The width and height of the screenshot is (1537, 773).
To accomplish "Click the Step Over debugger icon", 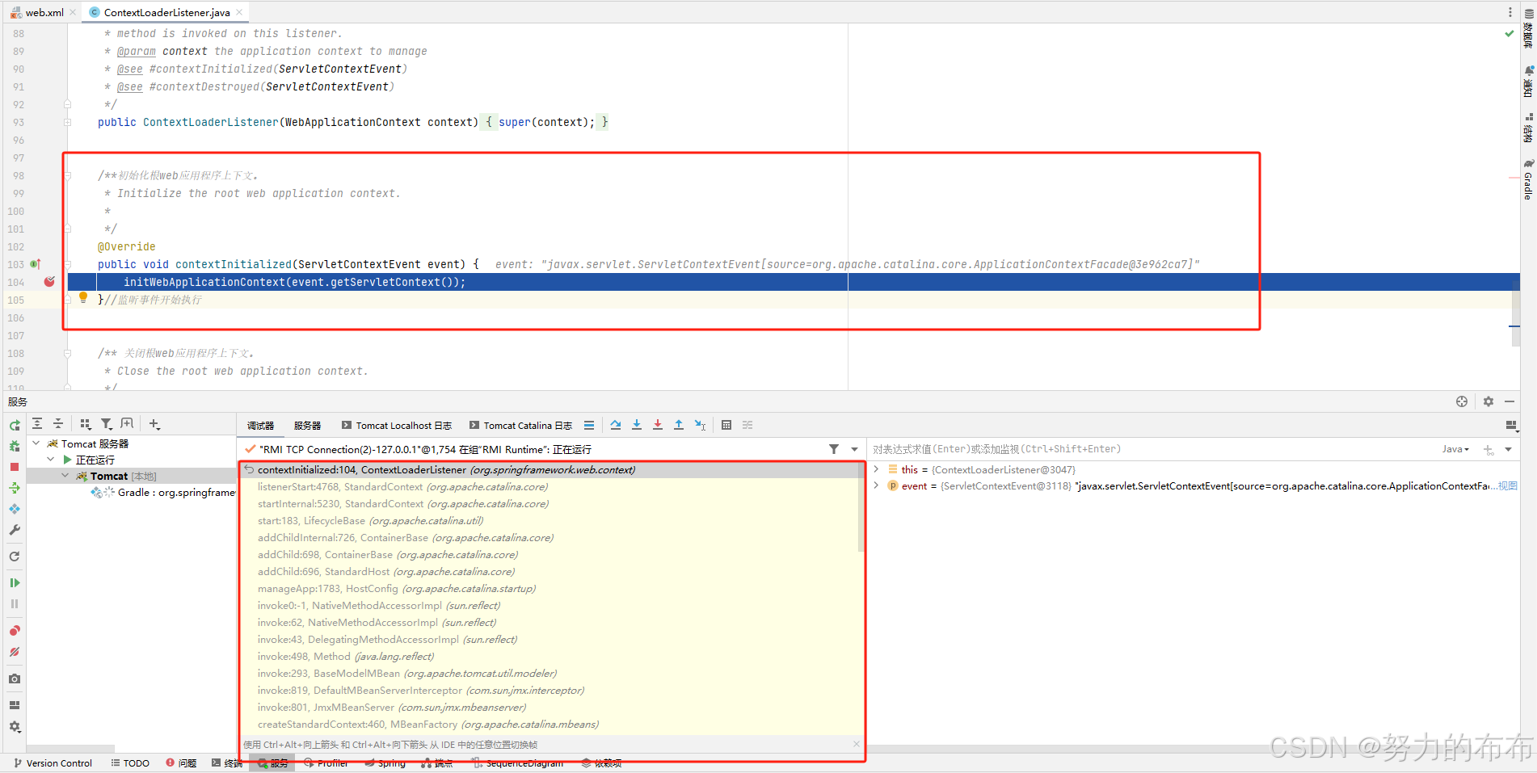I will pyautogui.click(x=616, y=425).
